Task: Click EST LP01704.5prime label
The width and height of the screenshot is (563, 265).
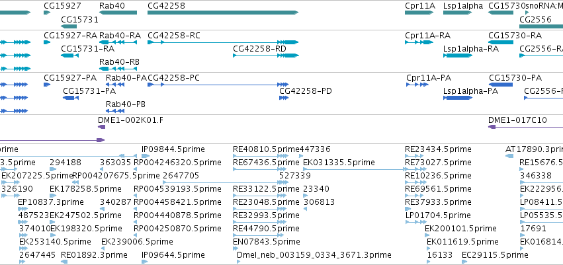Action: tap(438, 215)
